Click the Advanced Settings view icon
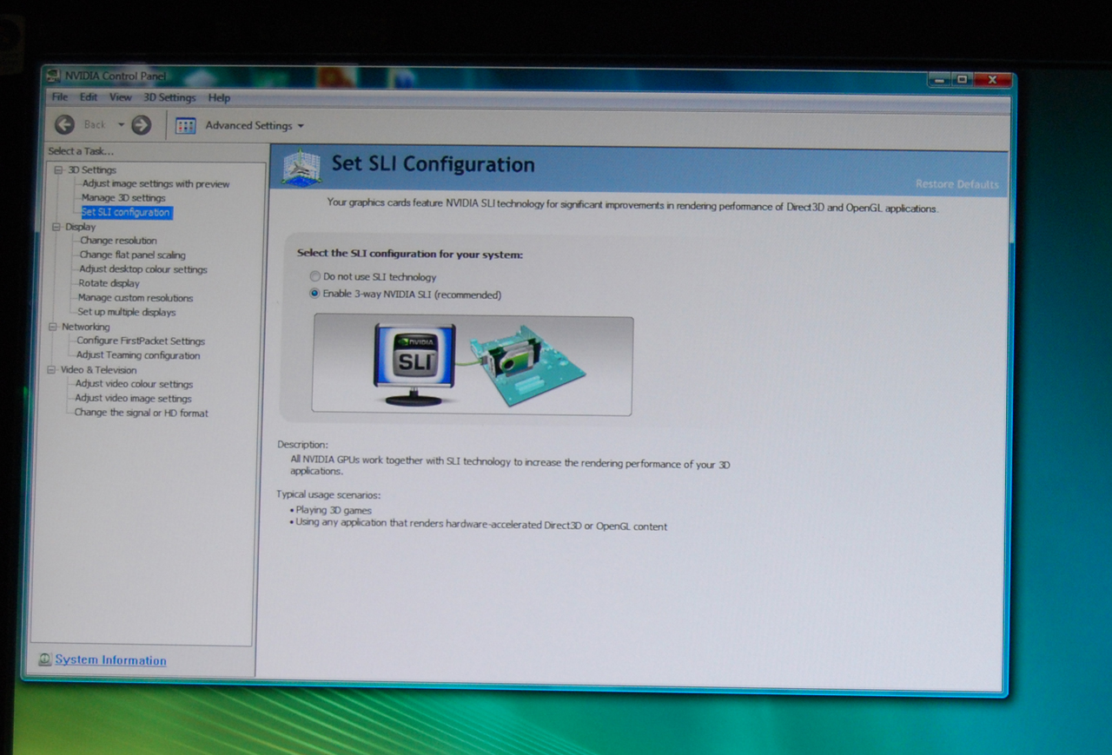Screen dimensions: 1112x755 tap(186, 126)
